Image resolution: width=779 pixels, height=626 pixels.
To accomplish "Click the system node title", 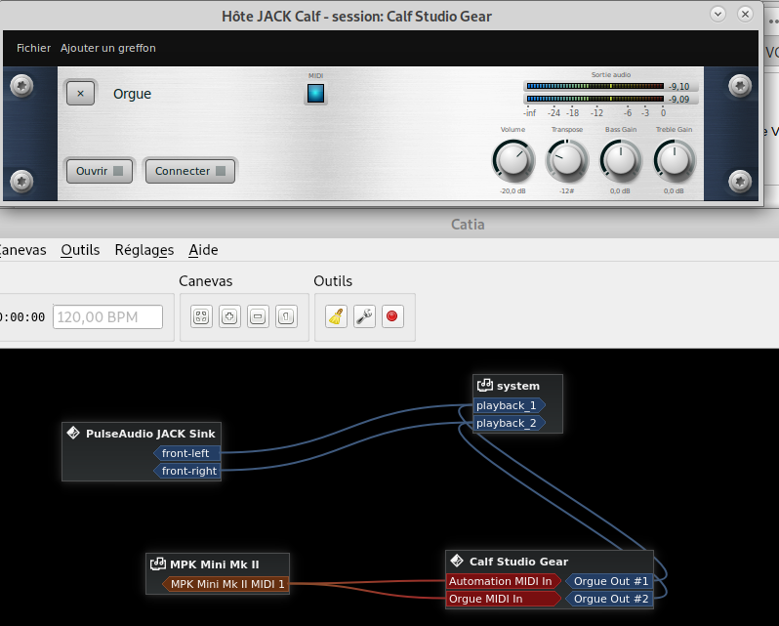I will pos(517,386).
